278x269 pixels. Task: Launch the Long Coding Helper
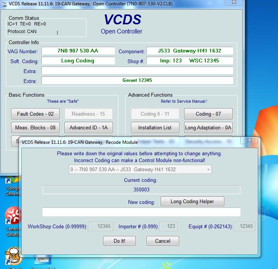coord(192,201)
